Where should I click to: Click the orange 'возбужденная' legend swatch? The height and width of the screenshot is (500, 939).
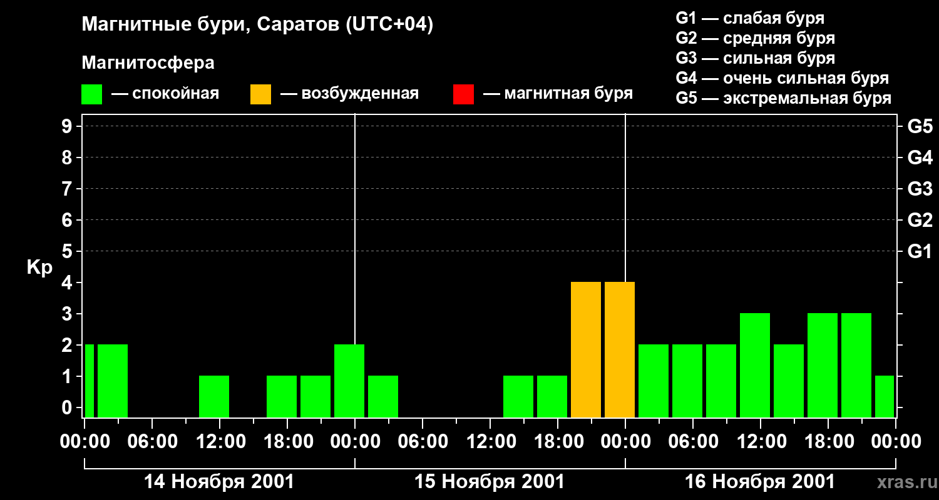coord(260,94)
